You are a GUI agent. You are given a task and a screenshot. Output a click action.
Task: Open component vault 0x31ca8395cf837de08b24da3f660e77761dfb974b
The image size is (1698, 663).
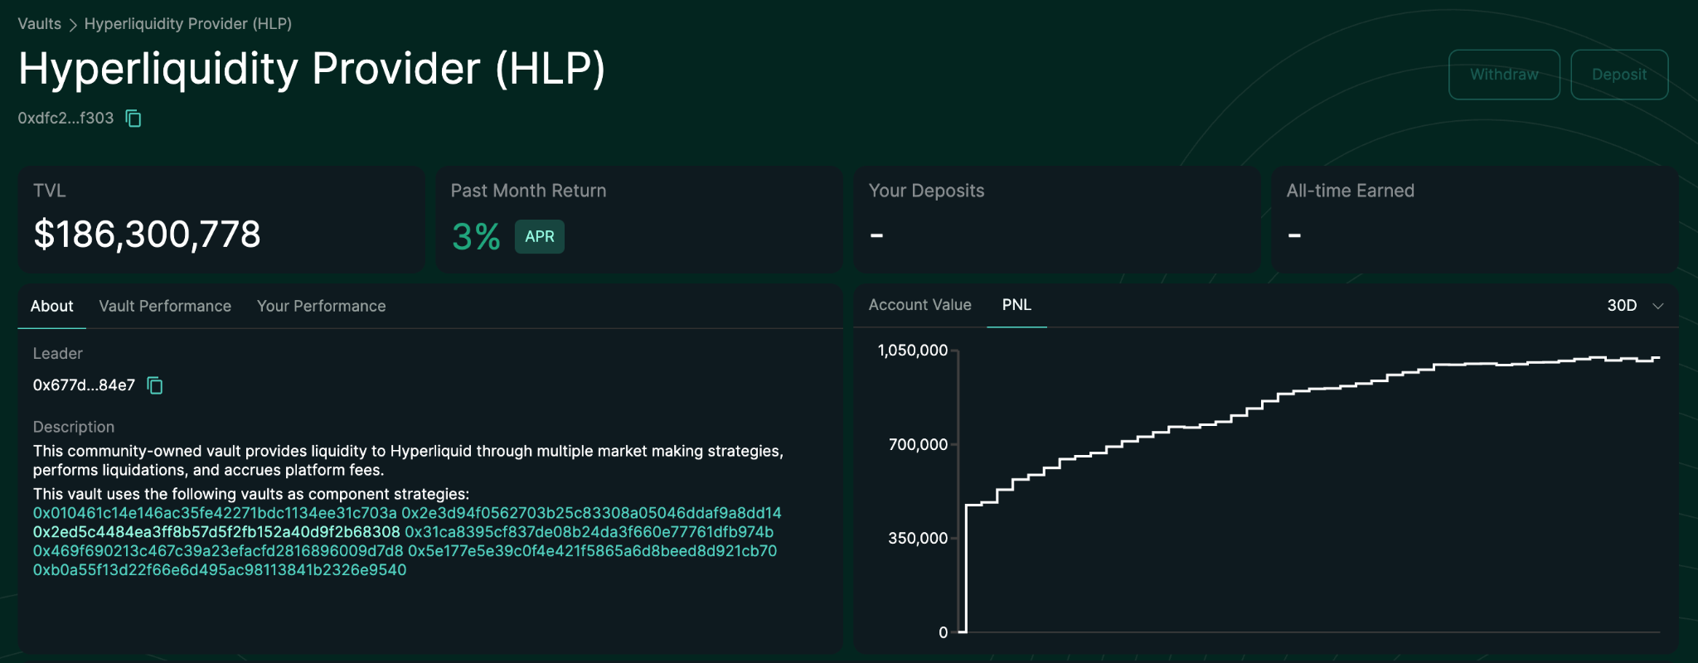pyautogui.click(x=589, y=532)
